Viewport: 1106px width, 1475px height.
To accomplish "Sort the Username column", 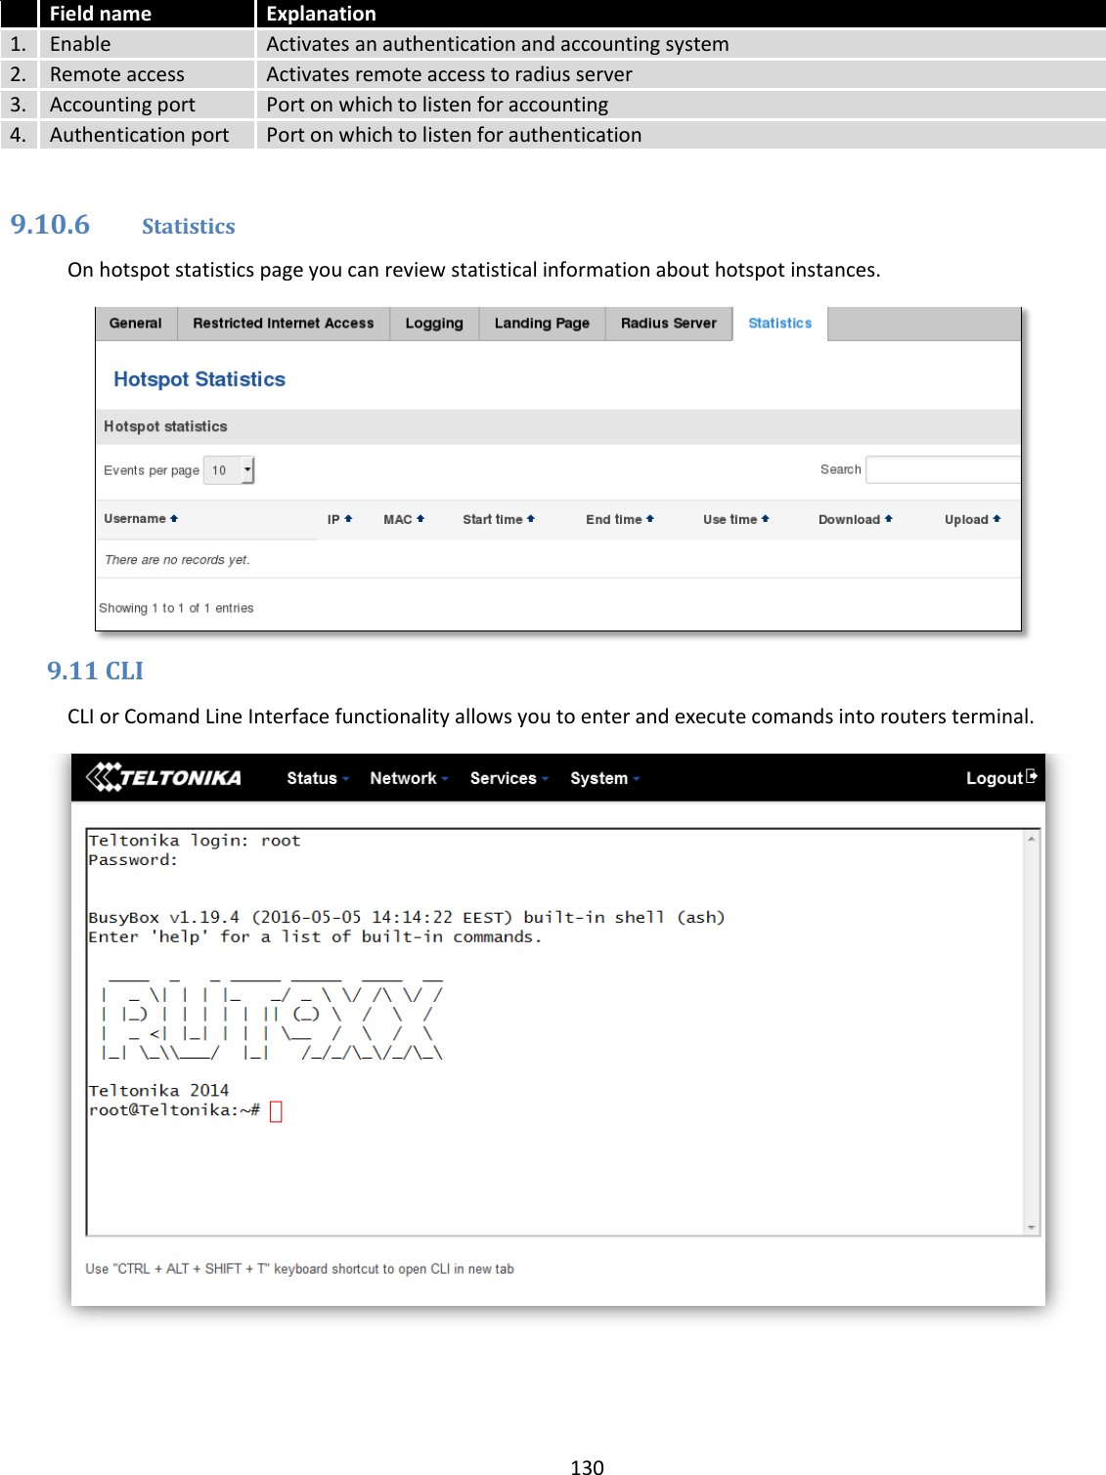I will 138,519.
